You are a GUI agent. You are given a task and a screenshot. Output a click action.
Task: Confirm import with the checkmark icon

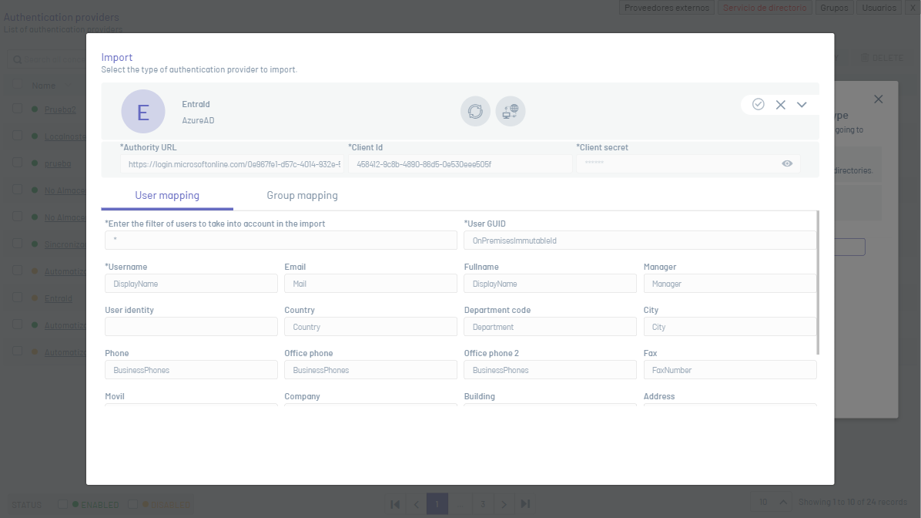(759, 104)
